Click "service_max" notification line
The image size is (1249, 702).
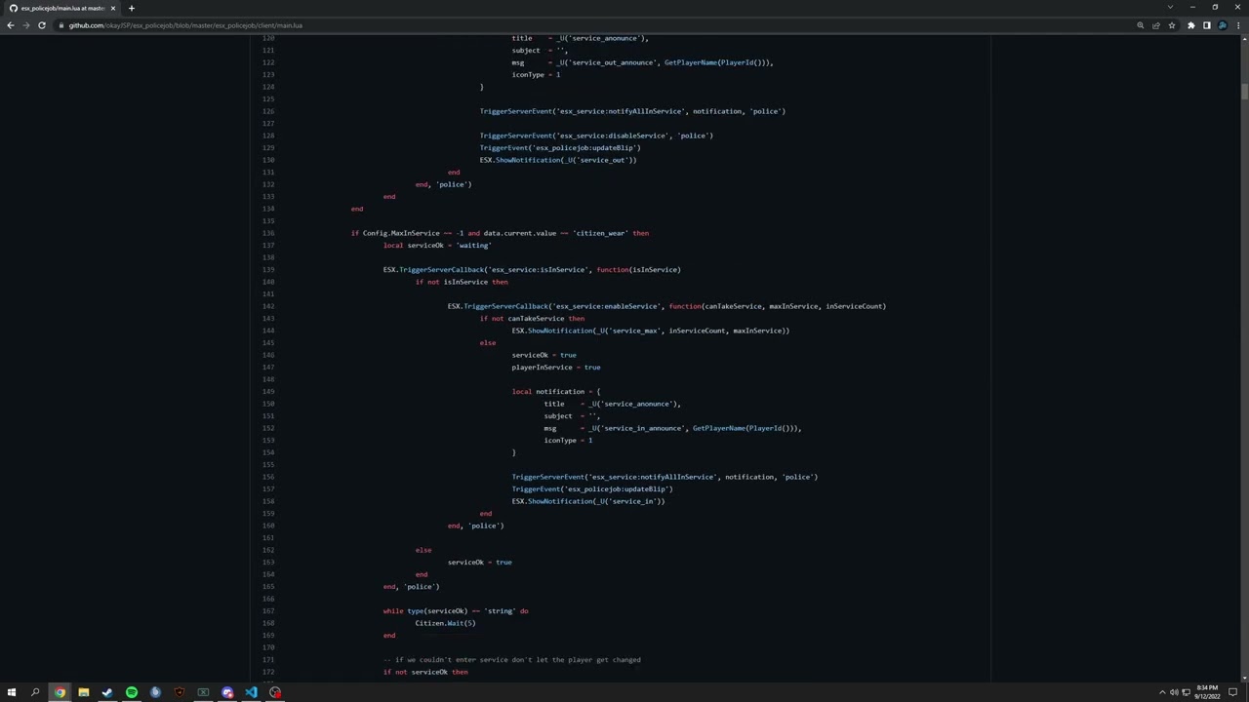[651, 331]
